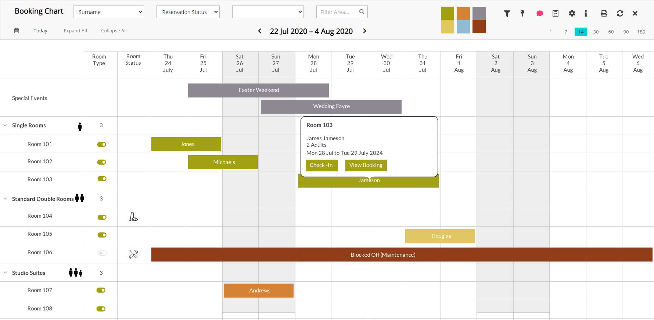Click the print icon
Screen dimensions: 654x320
pyautogui.click(x=604, y=14)
